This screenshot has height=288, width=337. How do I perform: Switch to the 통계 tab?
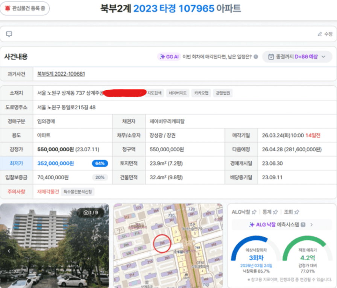click(x=267, y=212)
